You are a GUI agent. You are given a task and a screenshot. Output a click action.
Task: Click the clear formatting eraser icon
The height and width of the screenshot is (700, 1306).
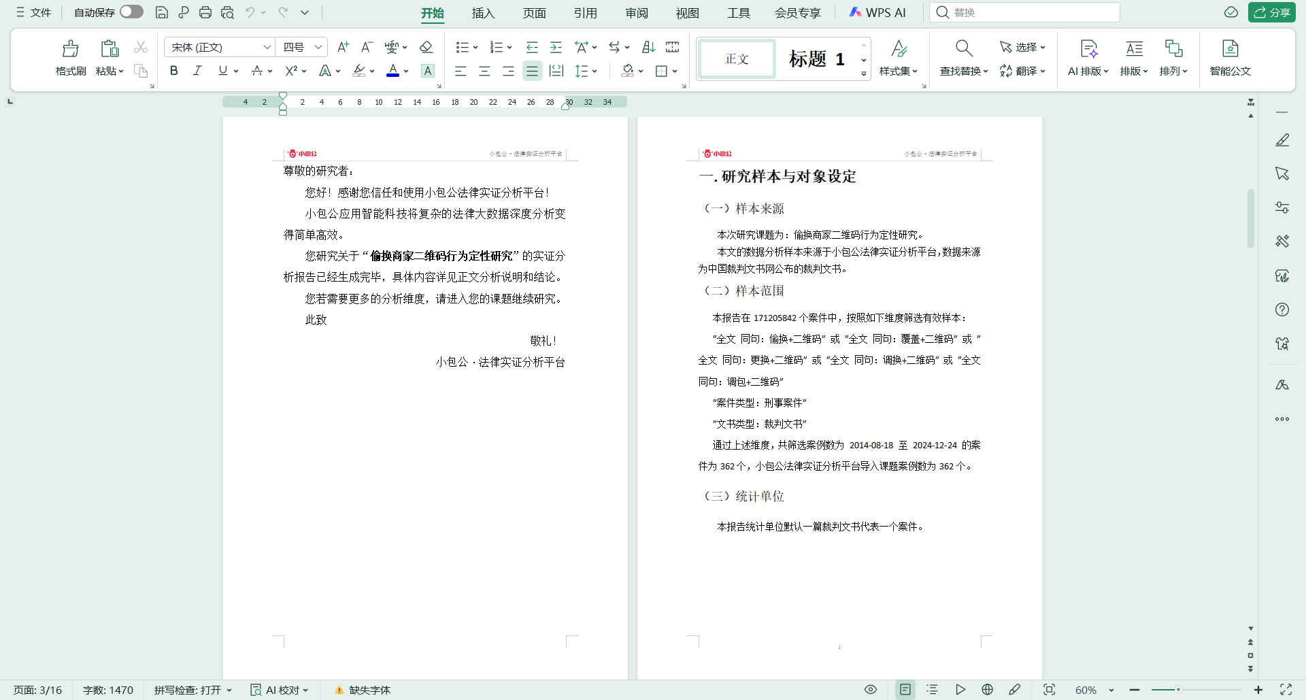pyautogui.click(x=426, y=47)
